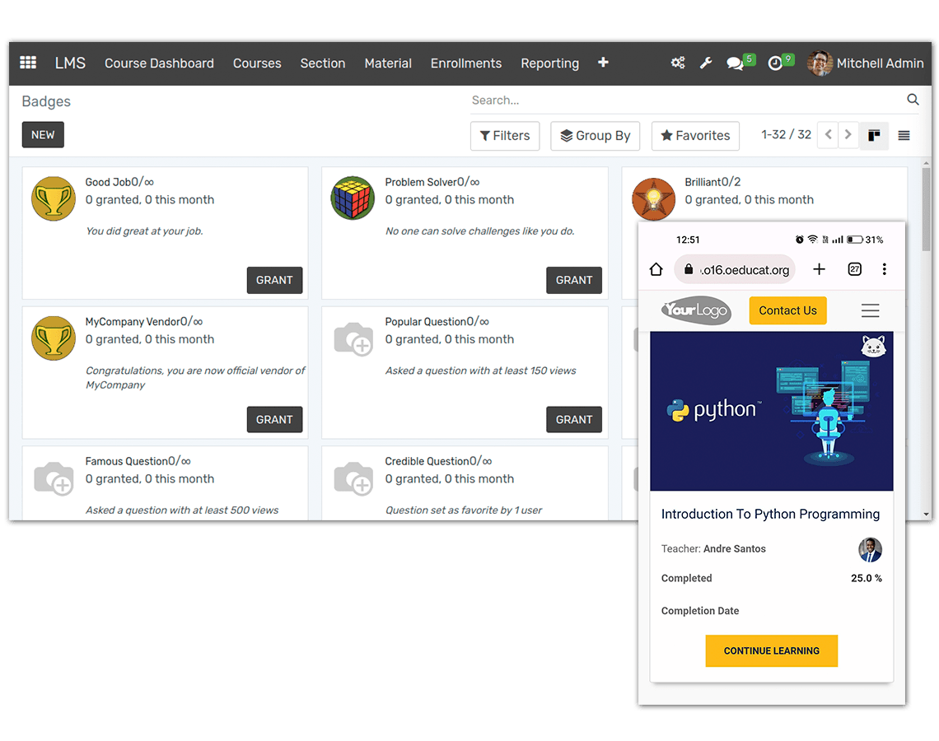Open the apps grid menu
939x741 pixels.
[28, 63]
